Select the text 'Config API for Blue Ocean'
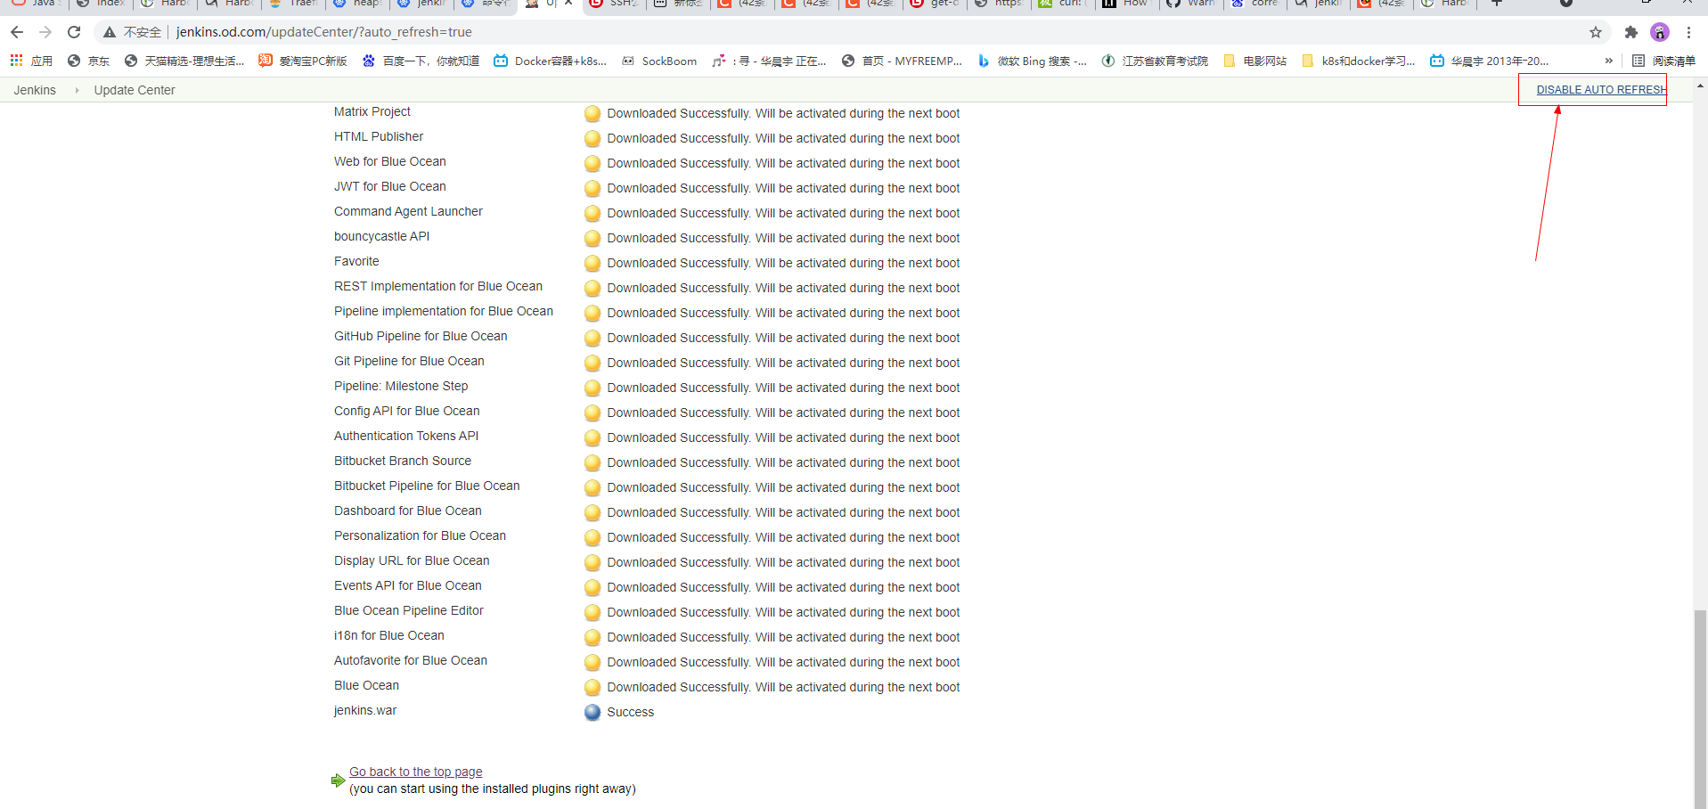This screenshot has height=809, width=1708. (406, 411)
